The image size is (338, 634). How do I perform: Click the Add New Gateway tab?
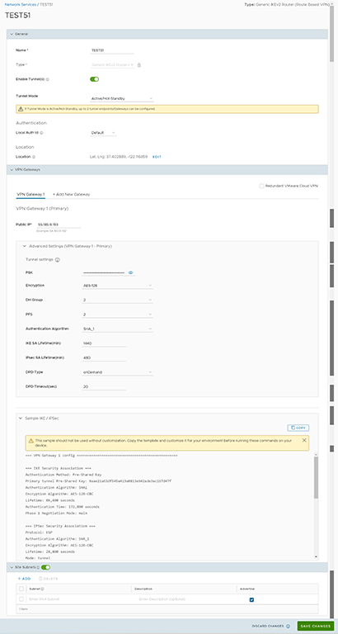[72, 195]
